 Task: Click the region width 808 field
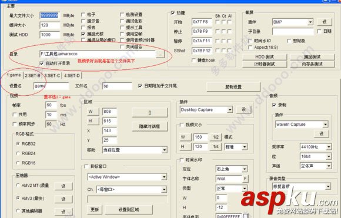pos(109,112)
